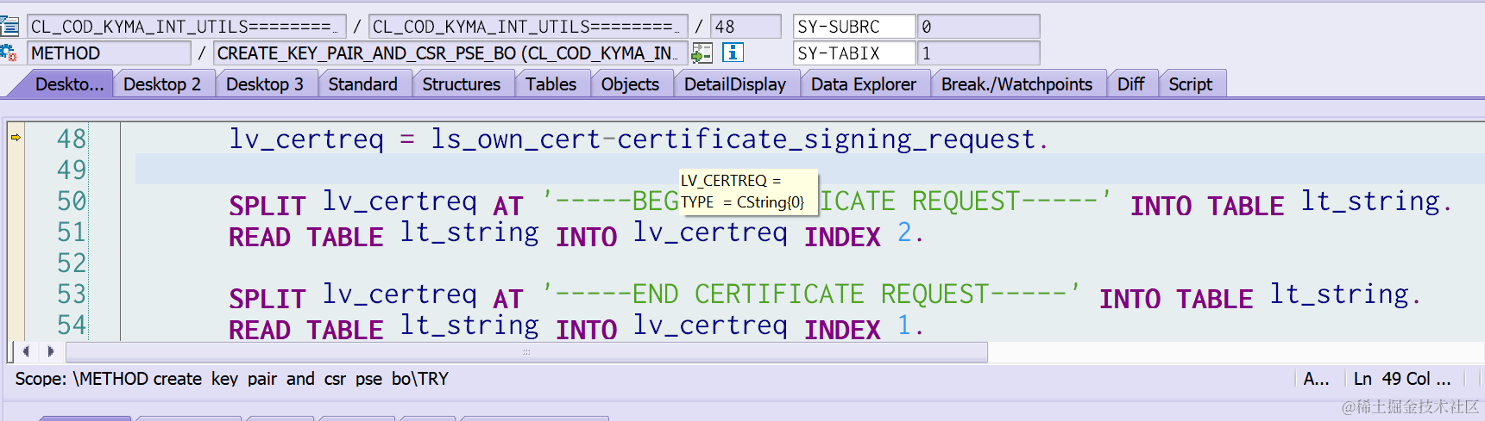Select the Standard tab
The image size is (1485, 421).
tap(363, 84)
